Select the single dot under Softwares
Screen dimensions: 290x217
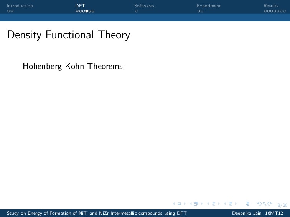point(136,11)
